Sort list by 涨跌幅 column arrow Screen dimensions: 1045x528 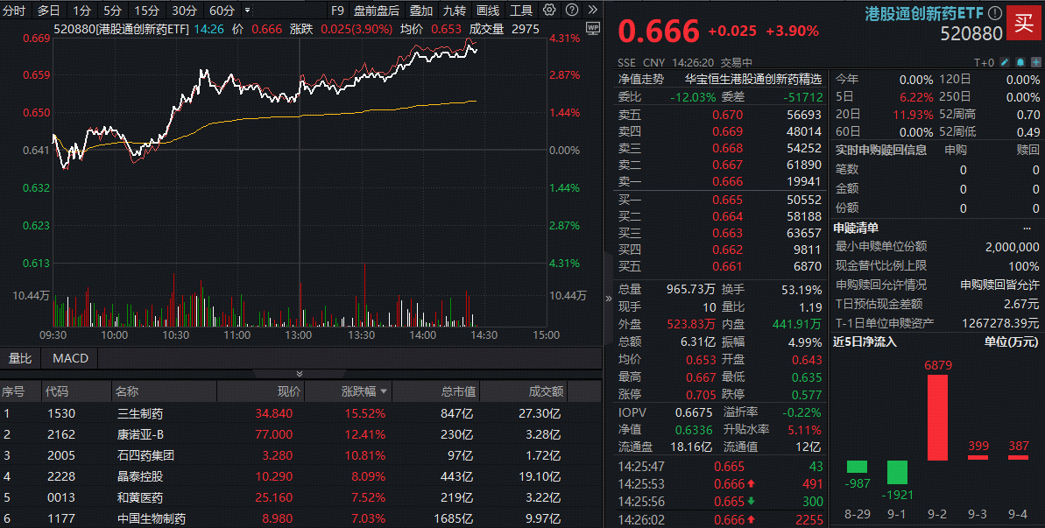[383, 391]
